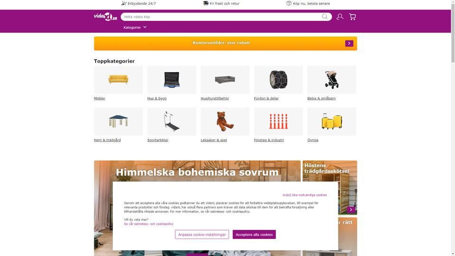
Task: Open the Bebis & småbarn stroller thumbnail
Action: tap(332, 80)
